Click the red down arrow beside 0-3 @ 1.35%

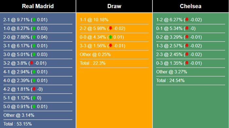[187, 63]
